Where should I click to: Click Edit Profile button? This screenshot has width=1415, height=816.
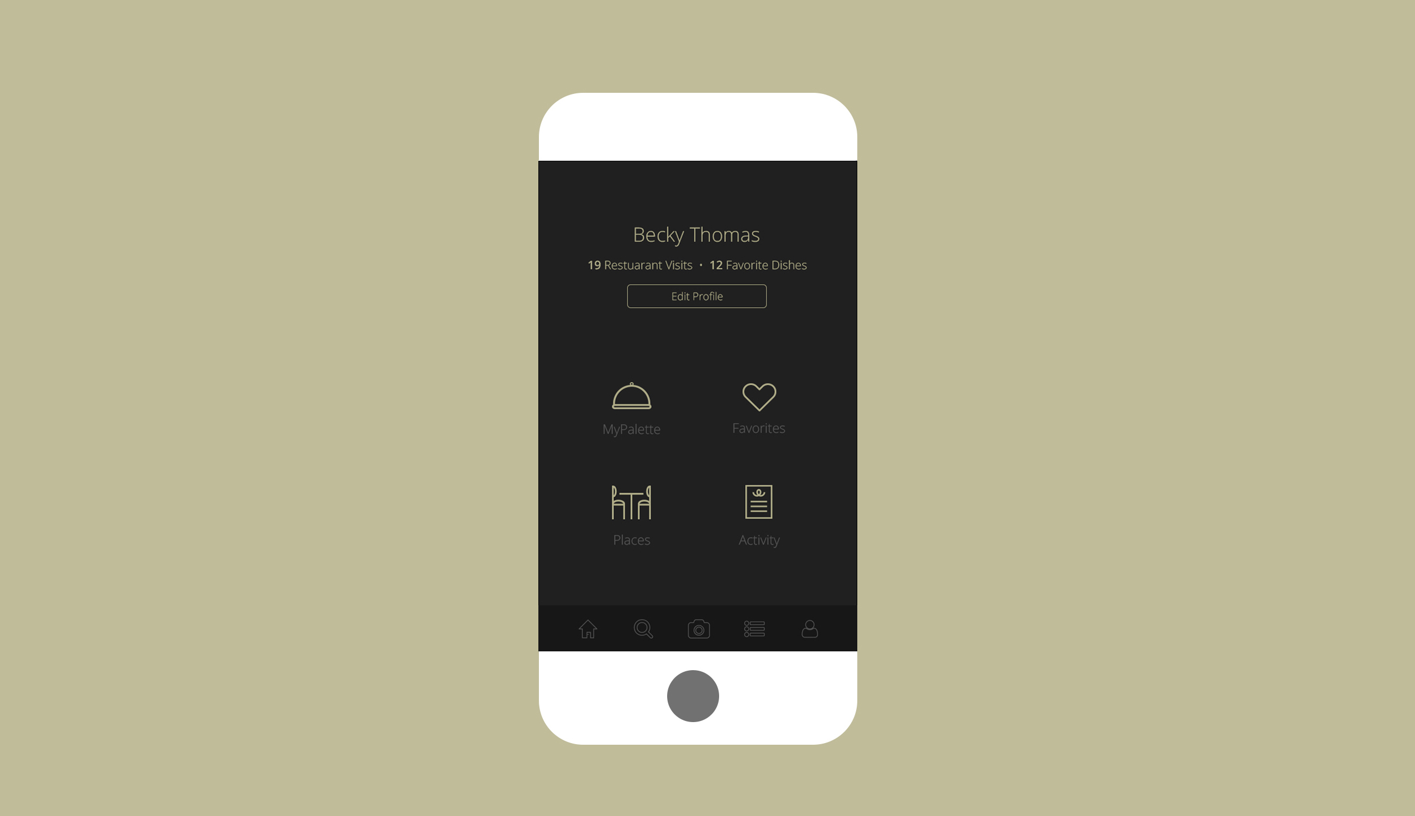pyautogui.click(x=697, y=296)
